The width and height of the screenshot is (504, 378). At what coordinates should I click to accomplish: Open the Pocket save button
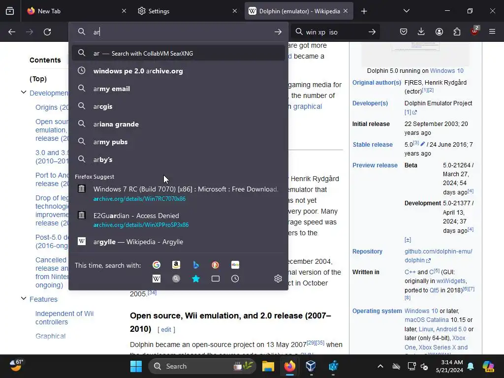(x=404, y=31)
